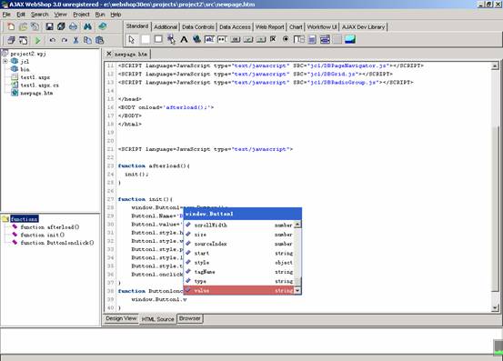Click the teal icon after binoculars
Image resolution: width=503 pixels, height=361 pixels.
tap(103, 26)
